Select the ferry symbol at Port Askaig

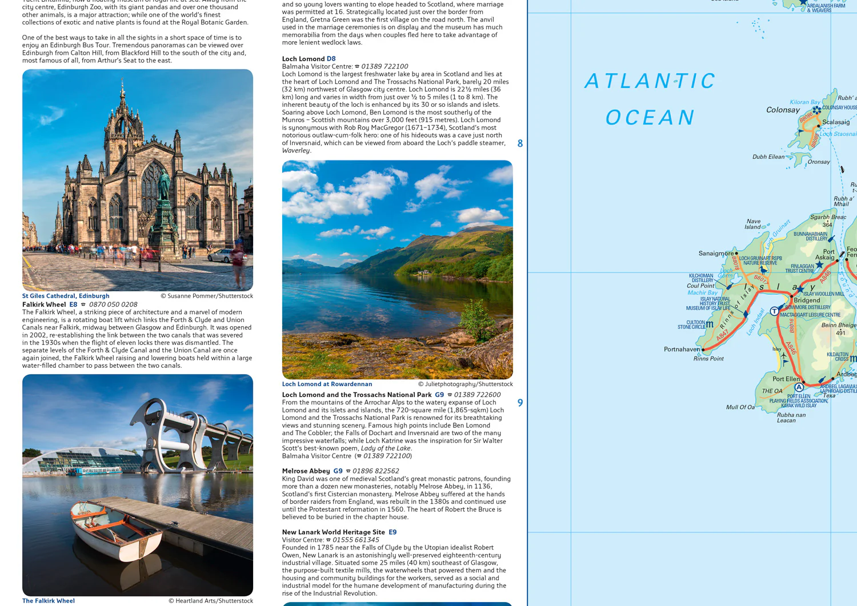[842, 254]
